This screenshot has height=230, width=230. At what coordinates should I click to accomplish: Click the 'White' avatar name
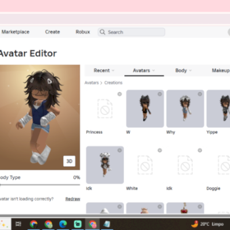tap(132, 189)
